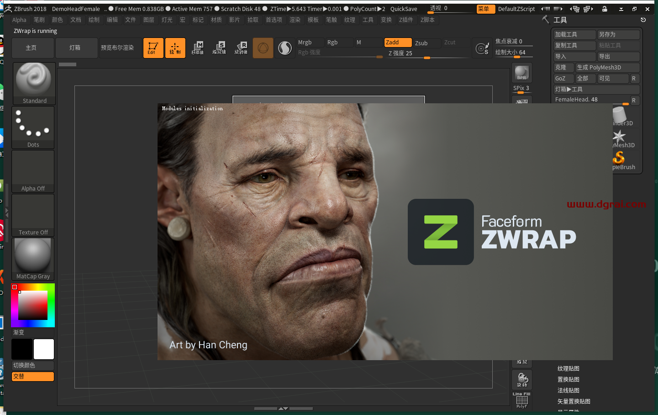
Task: Adjust the SPix 3 slider
Action: (521, 89)
